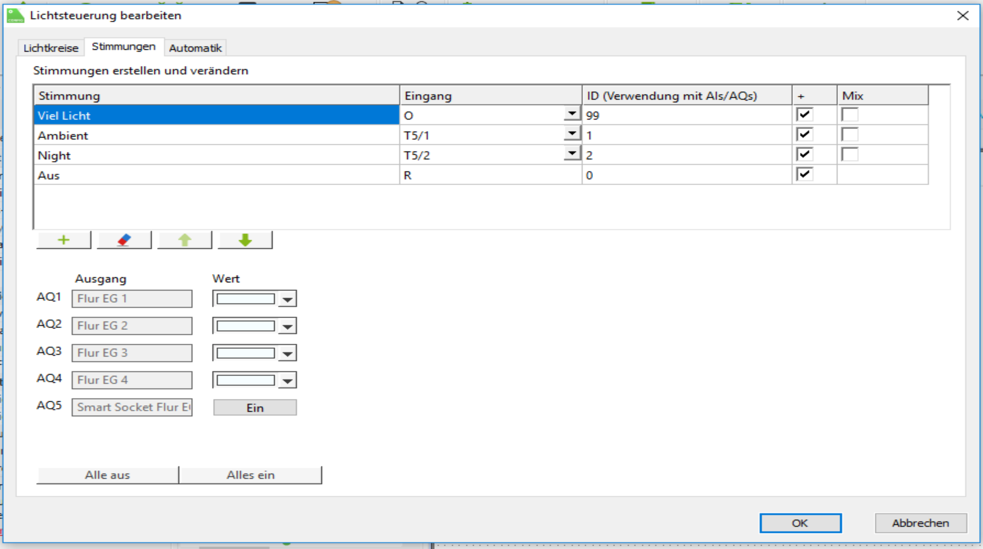Expand Eingang dropdown for Ambient row

tap(572, 134)
